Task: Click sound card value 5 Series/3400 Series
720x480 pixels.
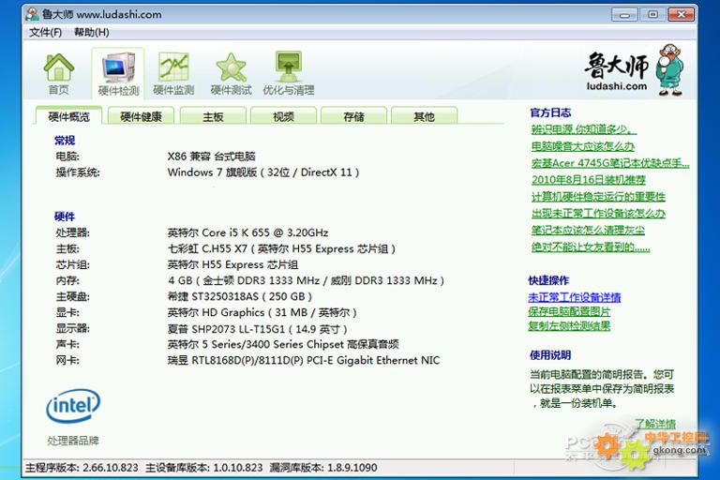Action: coord(283,344)
